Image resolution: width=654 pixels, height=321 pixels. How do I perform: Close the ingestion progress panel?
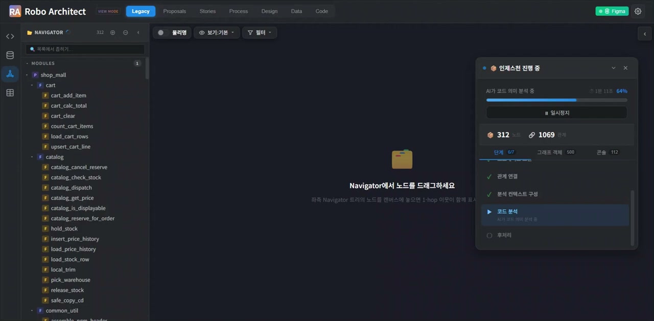625,68
